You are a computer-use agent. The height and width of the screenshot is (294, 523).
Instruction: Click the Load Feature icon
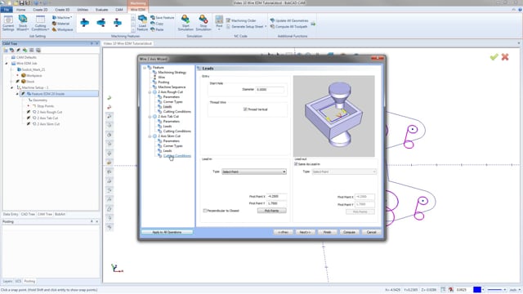coord(142,23)
